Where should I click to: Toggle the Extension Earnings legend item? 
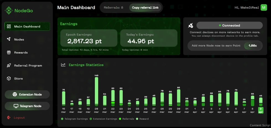tap(103, 119)
